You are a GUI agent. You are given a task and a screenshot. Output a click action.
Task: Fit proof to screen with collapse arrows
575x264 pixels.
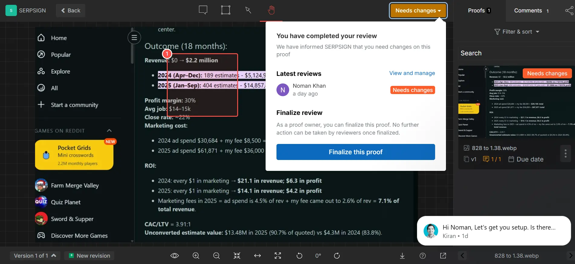[x=237, y=256]
